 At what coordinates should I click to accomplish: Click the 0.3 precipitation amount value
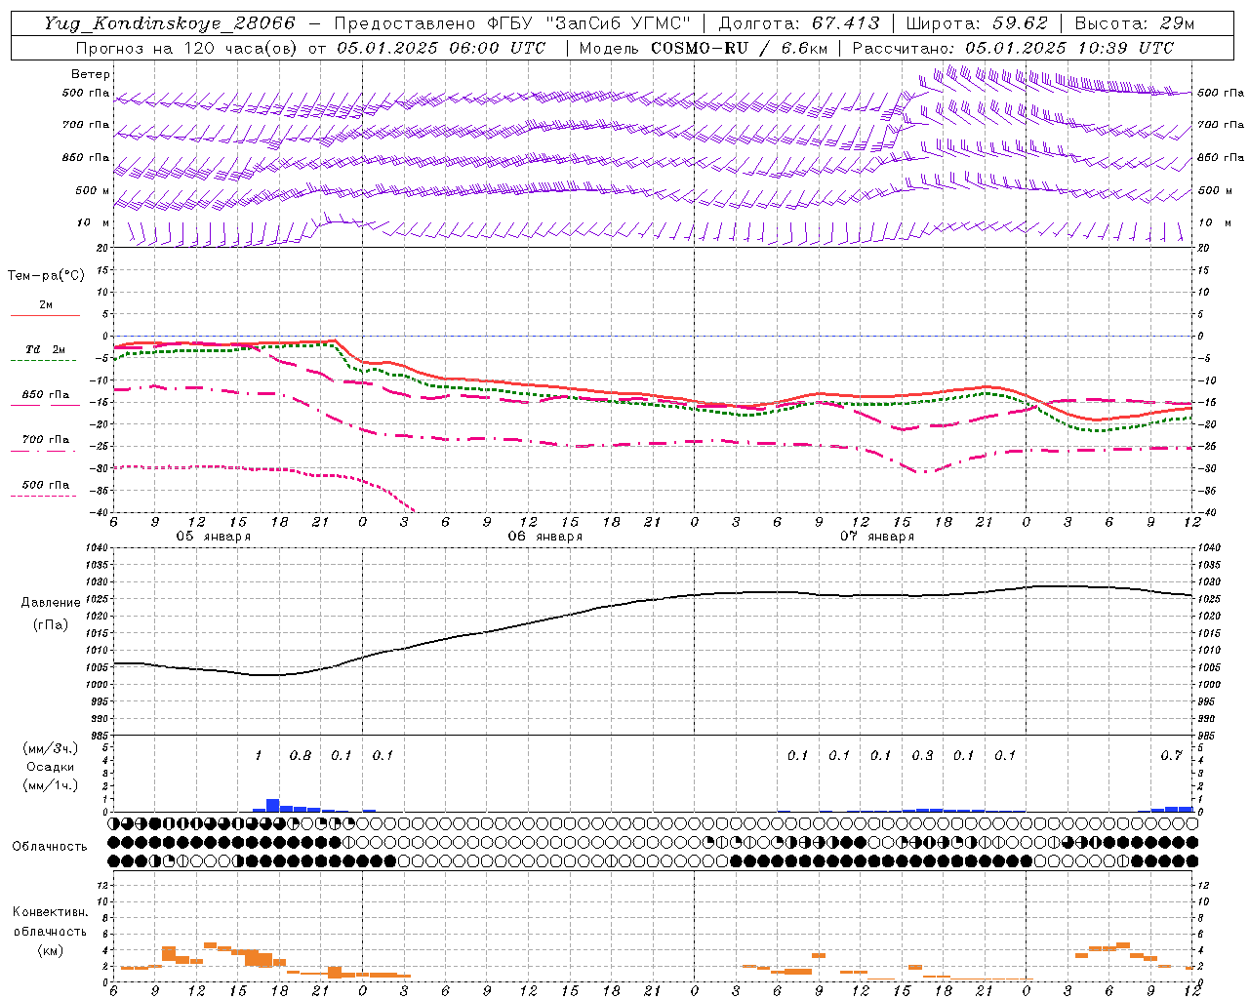pyautogui.click(x=922, y=755)
